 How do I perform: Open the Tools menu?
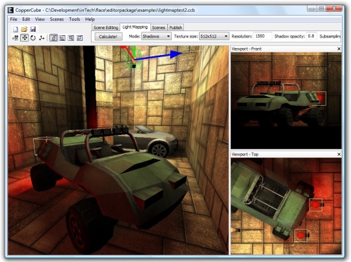(75, 19)
